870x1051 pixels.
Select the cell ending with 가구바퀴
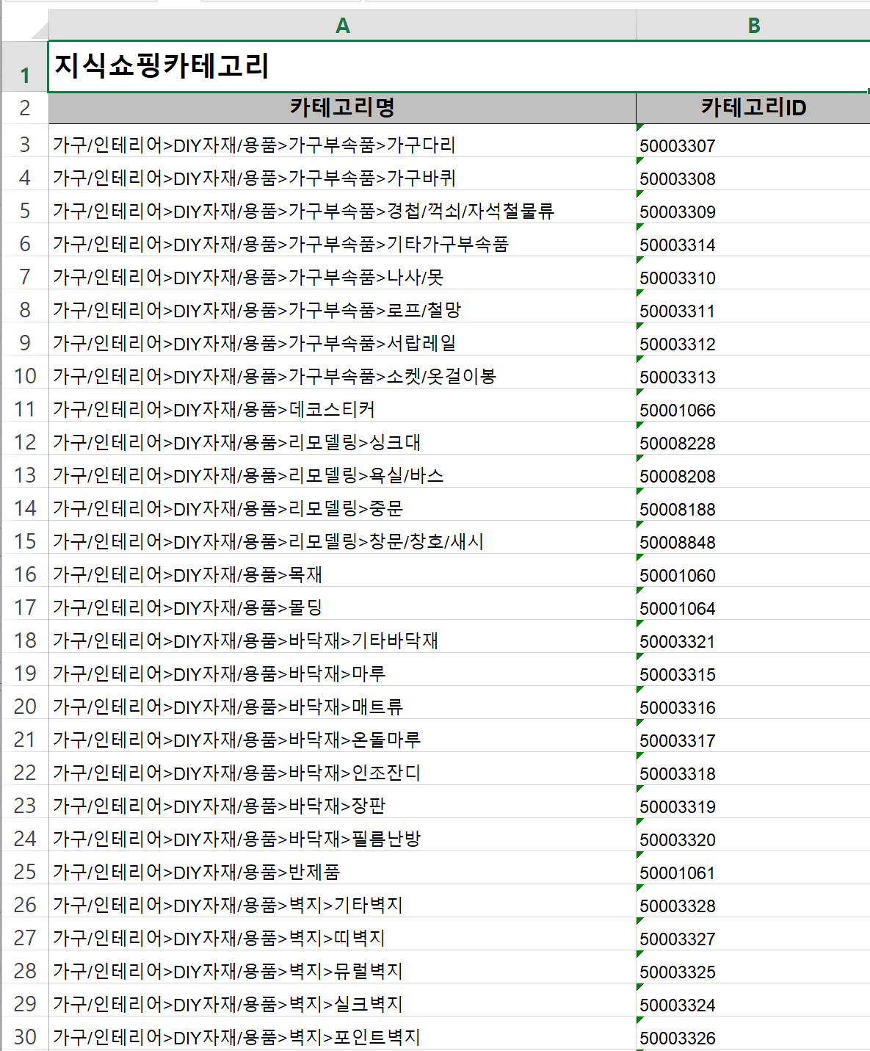(342, 174)
